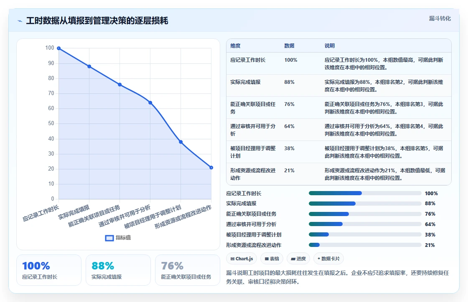Click the 说明 table column header
The image size is (468, 302).
[x=330, y=45]
